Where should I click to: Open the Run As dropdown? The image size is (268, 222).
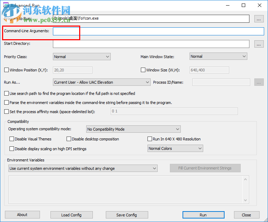102,82
